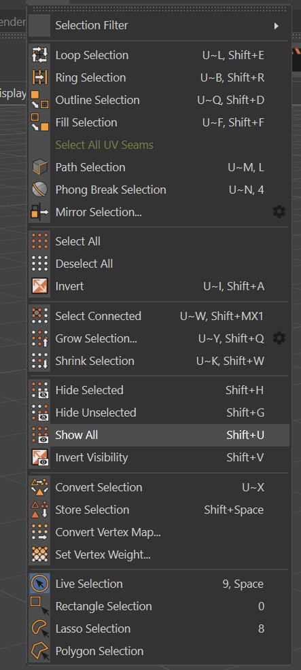Open Mirror Selection options gear

click(x=279, y=211)
